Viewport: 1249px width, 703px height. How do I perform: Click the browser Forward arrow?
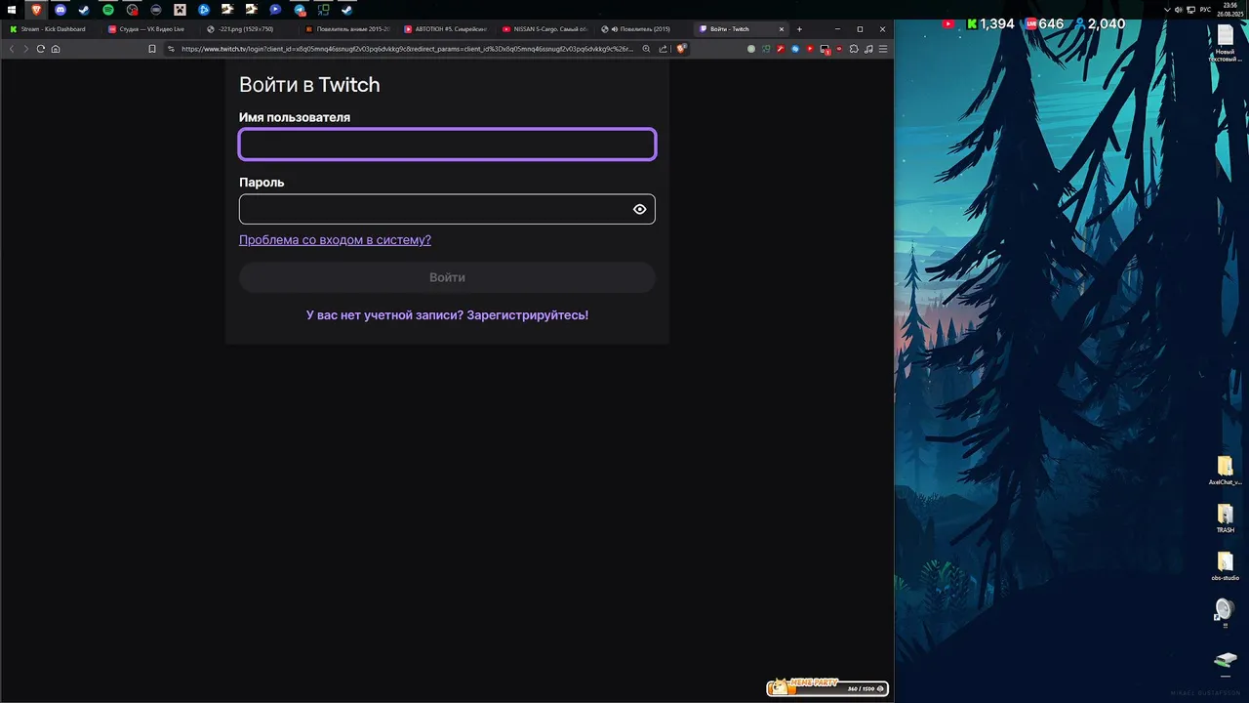coord(25,49)
